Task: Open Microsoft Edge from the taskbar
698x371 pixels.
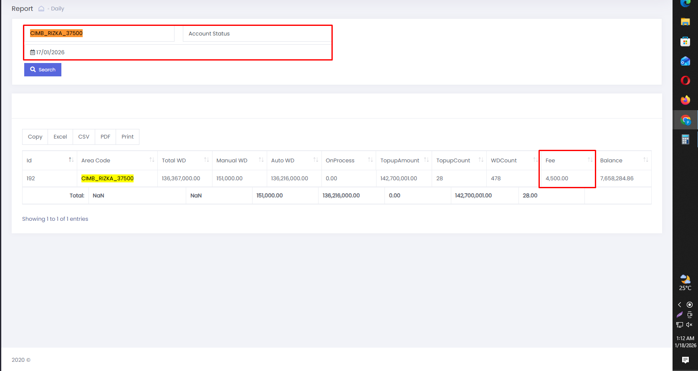Action: pyautogui.click(x=685, y=3)
